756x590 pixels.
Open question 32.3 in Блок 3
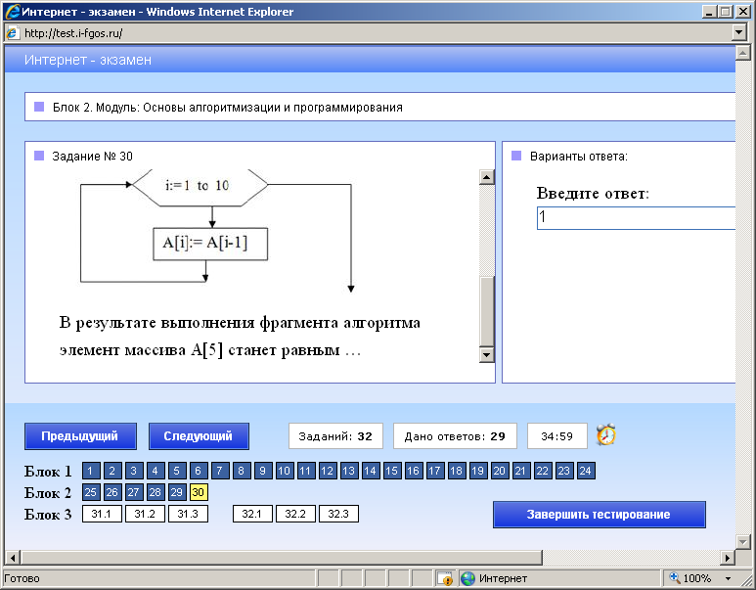(338, 514)
